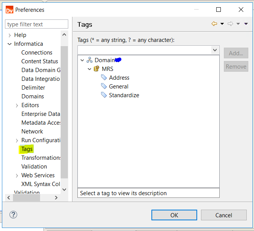The height and width of the screenshot is (231, 254).
Task: Select the Data Domain preference page
Action: (x=41, y=70)
